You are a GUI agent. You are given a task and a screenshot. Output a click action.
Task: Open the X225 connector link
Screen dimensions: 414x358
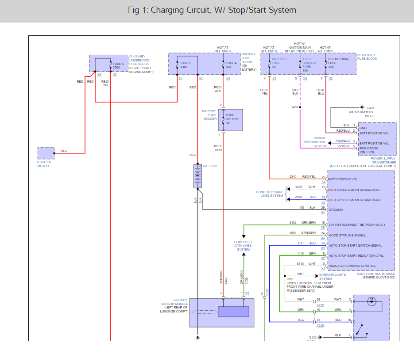point(320,326)
